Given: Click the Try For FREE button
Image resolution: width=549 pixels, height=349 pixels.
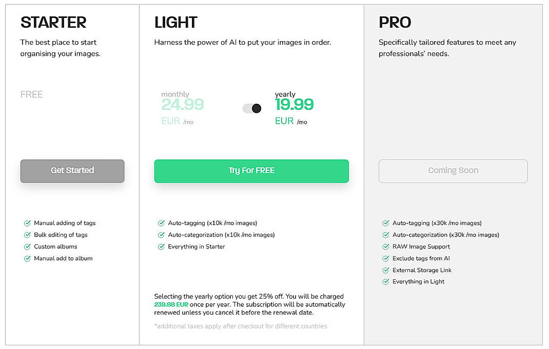Looking at the screenshot, I should click(251, 171).
